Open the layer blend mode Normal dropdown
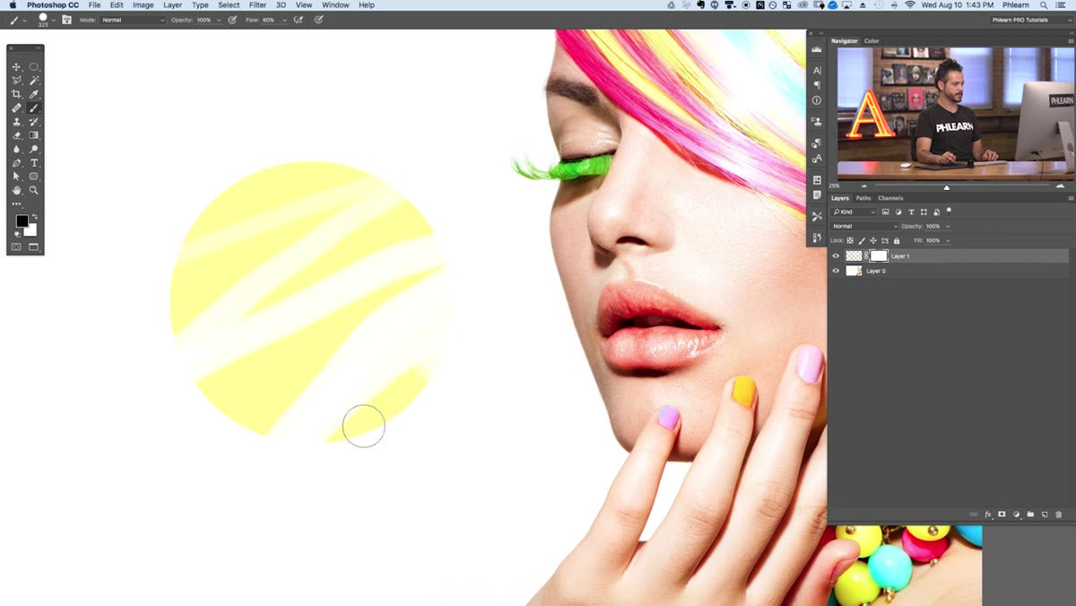 pos(863,226)
